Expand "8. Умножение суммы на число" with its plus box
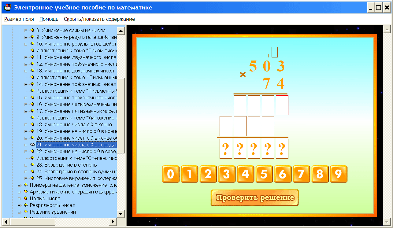The width and height of the screenshot is (393, 228). pos(26,30)
